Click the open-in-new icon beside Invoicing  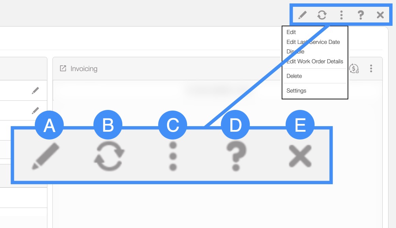click(x=63, y=68)
